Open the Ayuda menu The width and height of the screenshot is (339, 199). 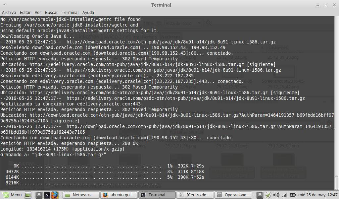(x=88, y=12)
